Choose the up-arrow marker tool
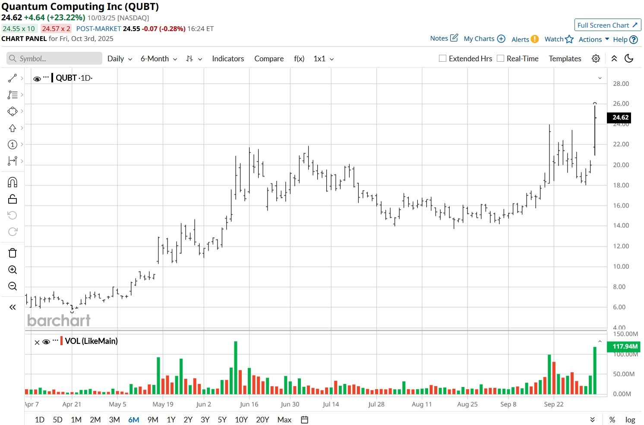 tap(13, 128)
